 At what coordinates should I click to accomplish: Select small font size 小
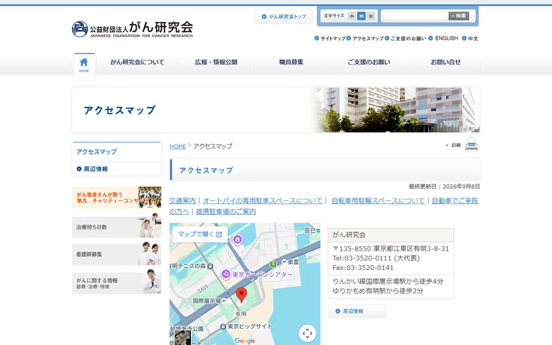[352, 16]
